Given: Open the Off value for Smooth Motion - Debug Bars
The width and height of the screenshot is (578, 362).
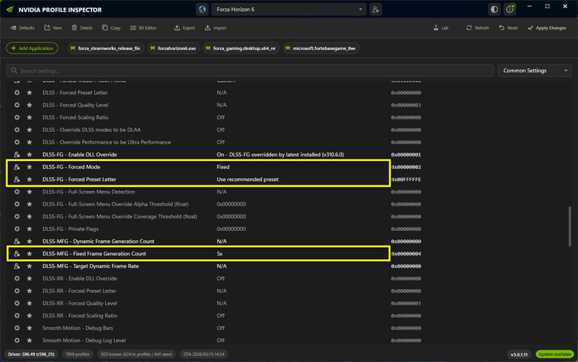Looking at the screenshot, I should [x=221, y=328].
